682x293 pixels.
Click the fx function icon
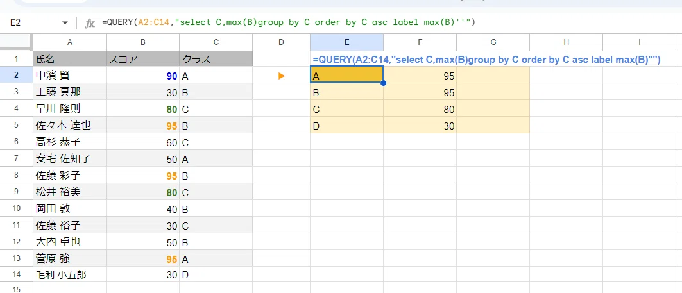tap(90, 23)
